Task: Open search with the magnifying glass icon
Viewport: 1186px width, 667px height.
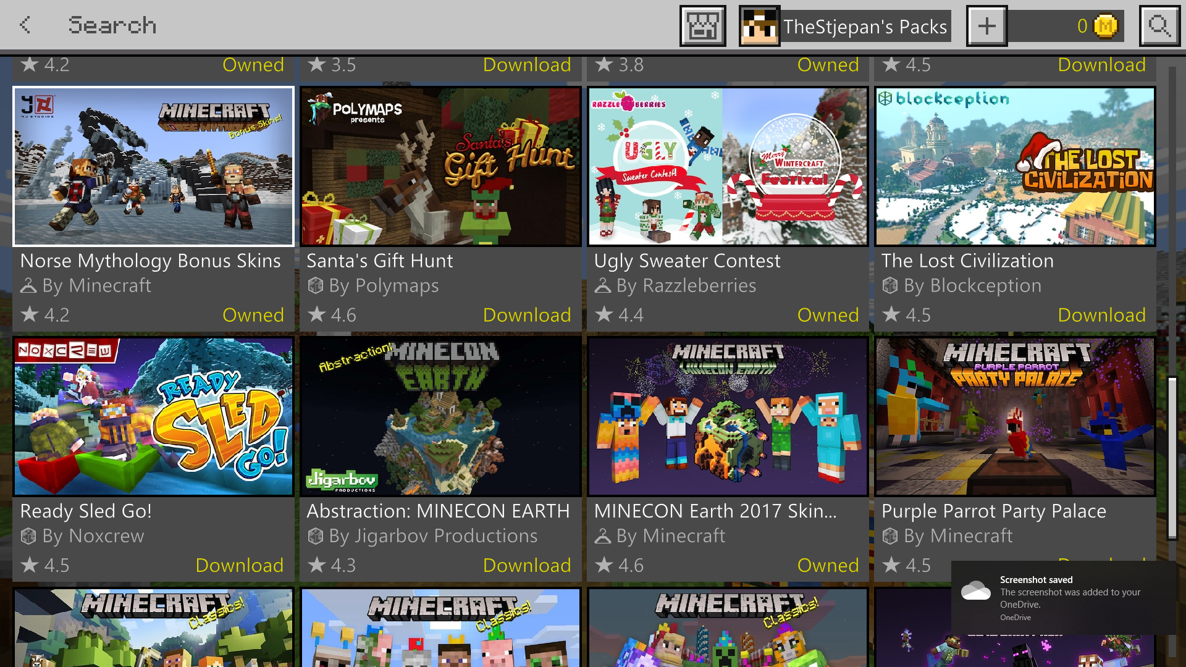Action: point(1159,26)
